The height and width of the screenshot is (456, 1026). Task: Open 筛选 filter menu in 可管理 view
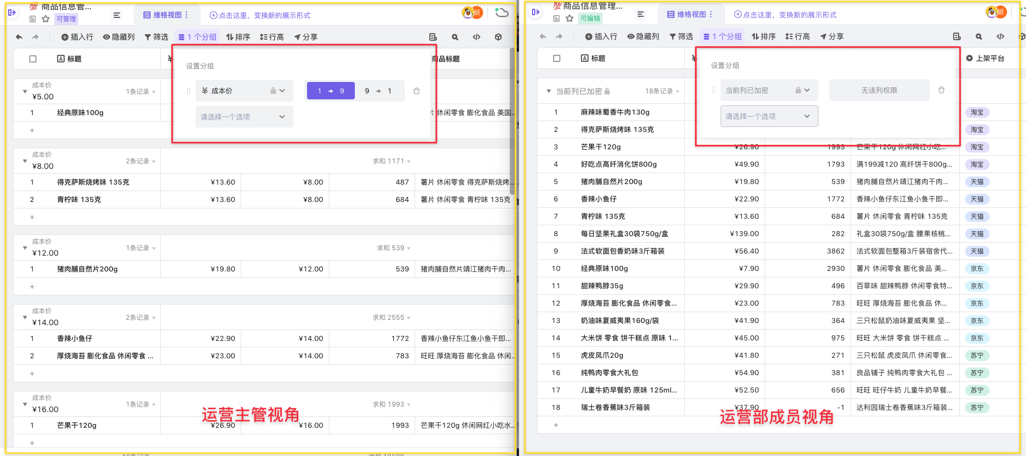coord(157,37)
